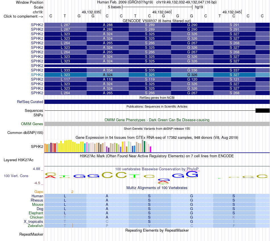Click the Zebrafish species label
This screenshot has height=241, width=270.
pyautogui.click(x=36, y=226)
